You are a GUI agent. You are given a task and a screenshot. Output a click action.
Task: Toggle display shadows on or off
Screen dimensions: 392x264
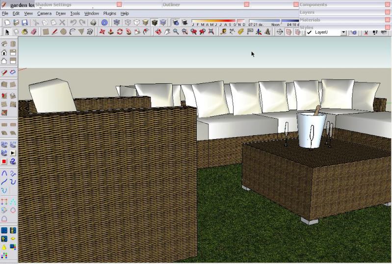(176, 23)
